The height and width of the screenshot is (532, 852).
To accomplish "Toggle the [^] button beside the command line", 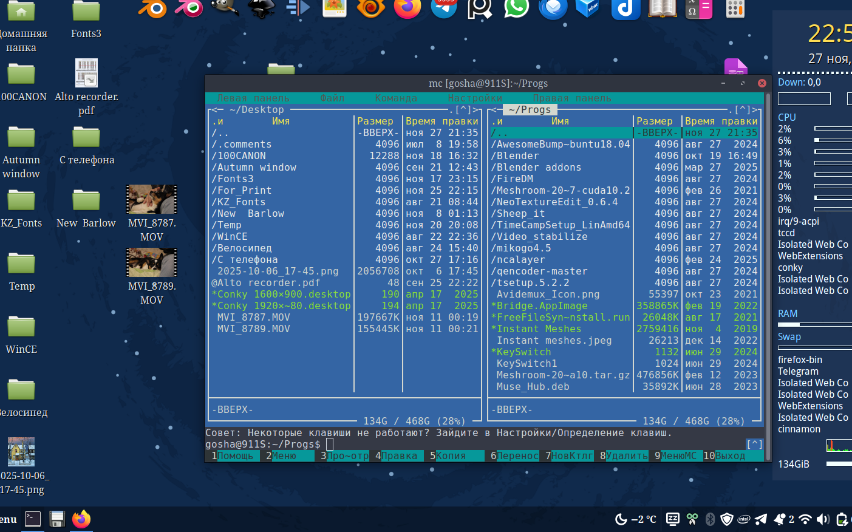I will (754, 444).
